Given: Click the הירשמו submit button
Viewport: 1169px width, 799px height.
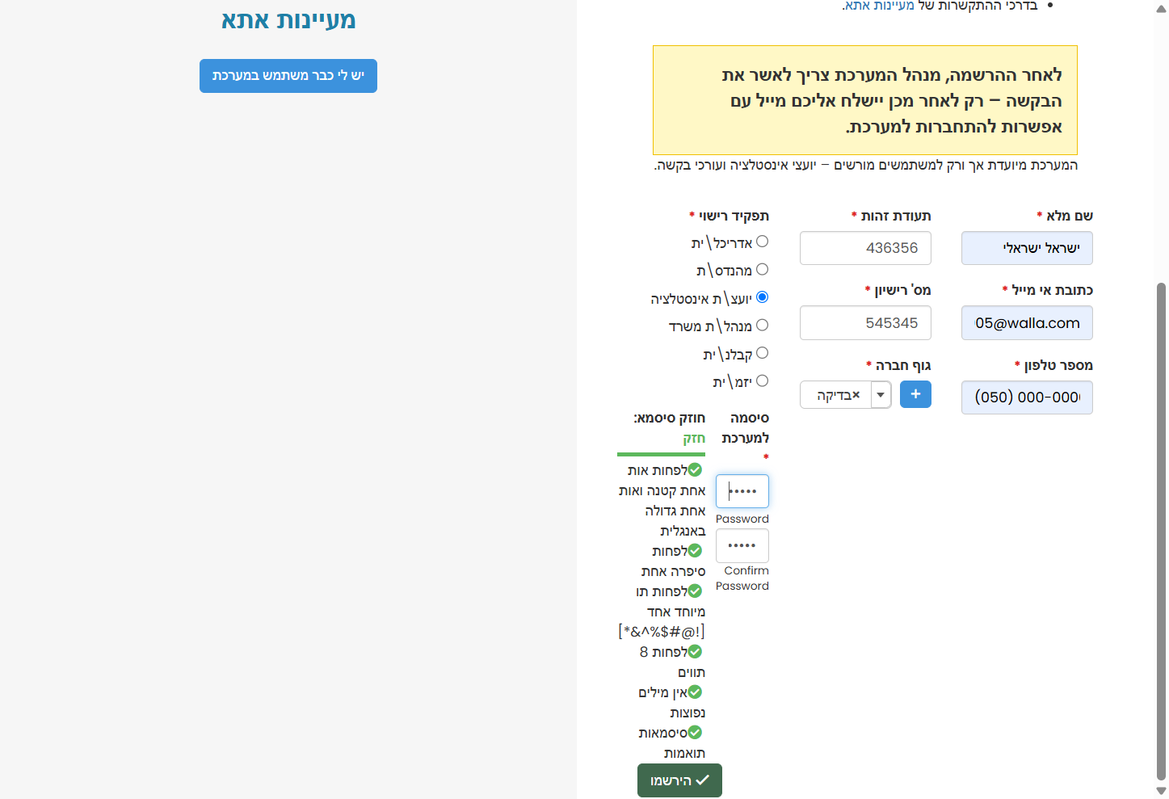Looking at the screenshot, I should click(679, 780).
